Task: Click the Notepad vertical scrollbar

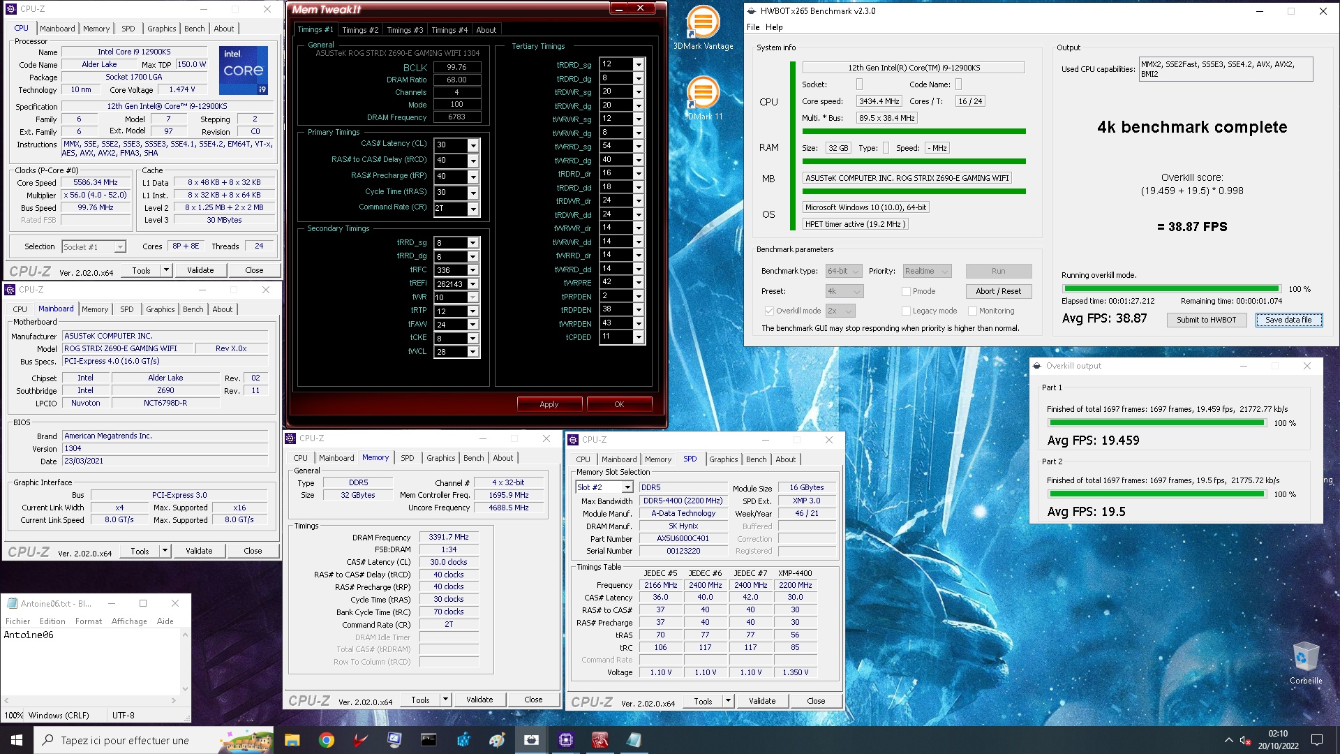Action: pyautogui.click(x=185, y=662)
